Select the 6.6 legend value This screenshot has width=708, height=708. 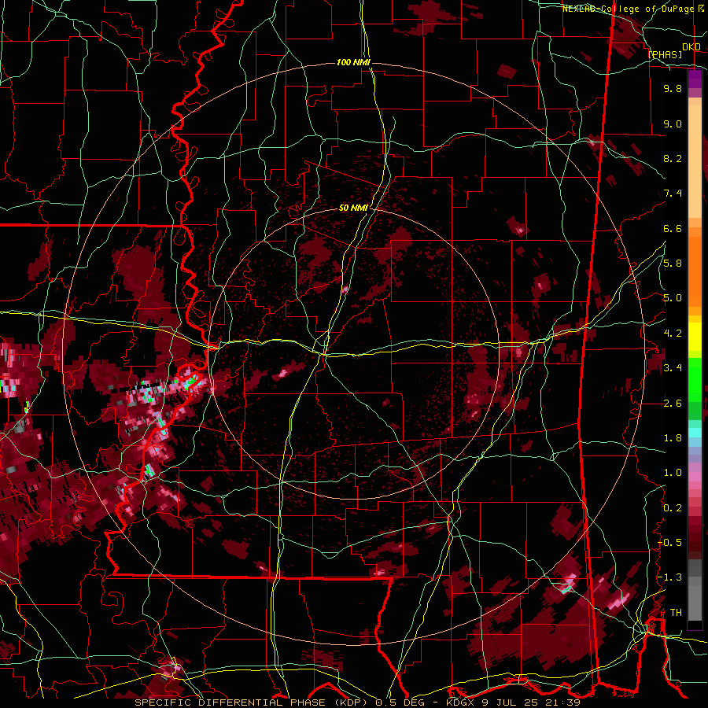(673, 228)
